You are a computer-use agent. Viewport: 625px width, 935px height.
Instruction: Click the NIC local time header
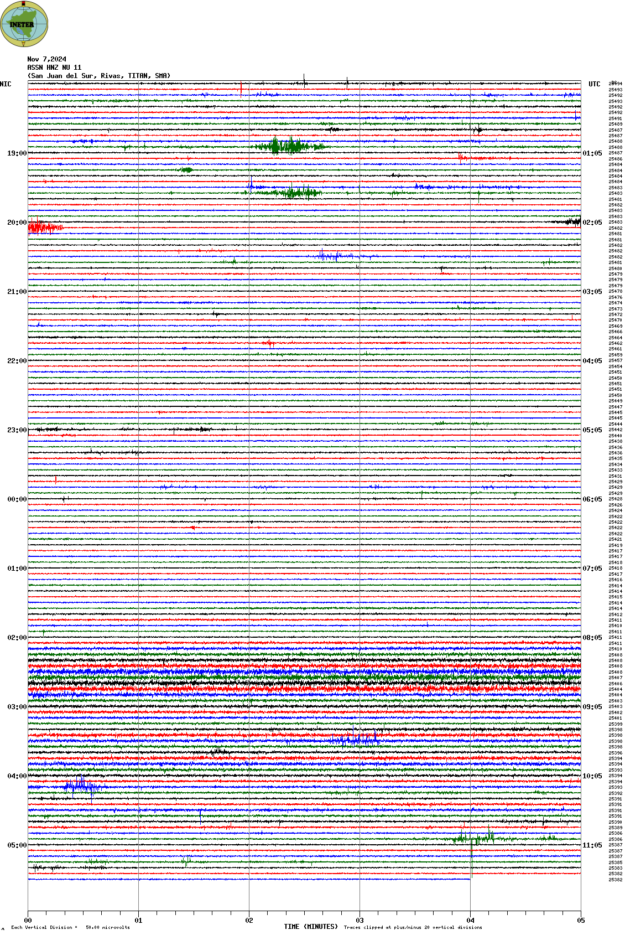tap(6, 84)
